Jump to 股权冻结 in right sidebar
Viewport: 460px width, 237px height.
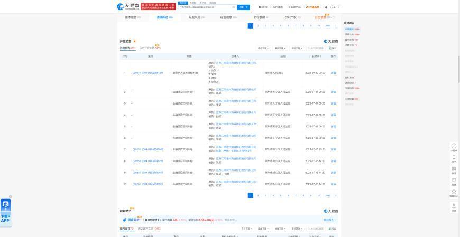click(350, 78)
